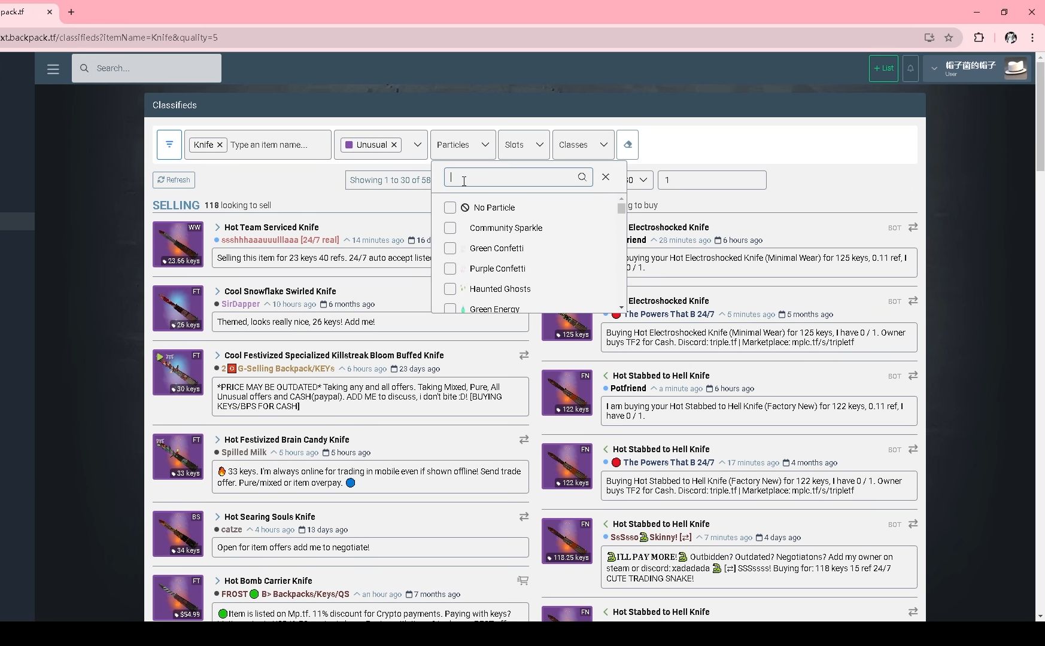1045x646 pixels.
Task: Click the browser address bar URL
Action: coord(109,38)
